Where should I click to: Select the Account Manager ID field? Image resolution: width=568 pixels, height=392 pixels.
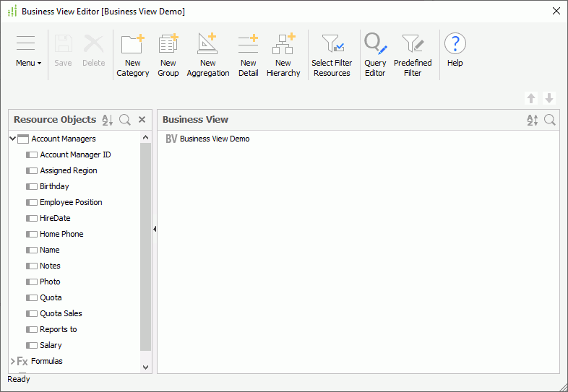click(x=75, y=154)
